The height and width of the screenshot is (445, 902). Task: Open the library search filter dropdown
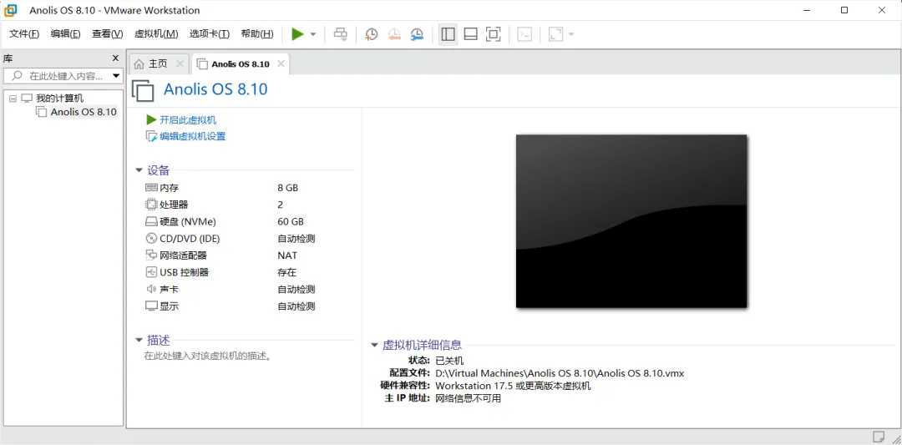point(116,76)
